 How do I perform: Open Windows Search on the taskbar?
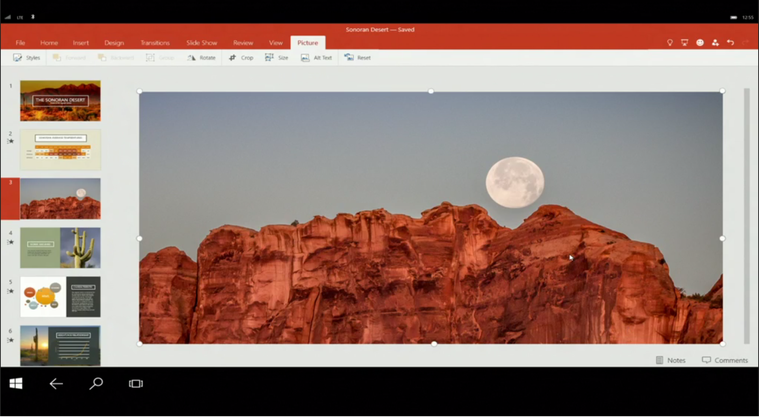click(x=96, y=383)
